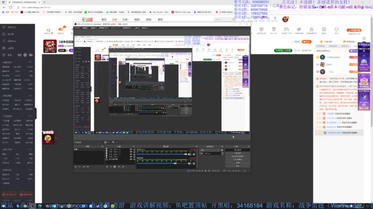Lock the 文本 (GDI+) 4 source

pos(134,150)
